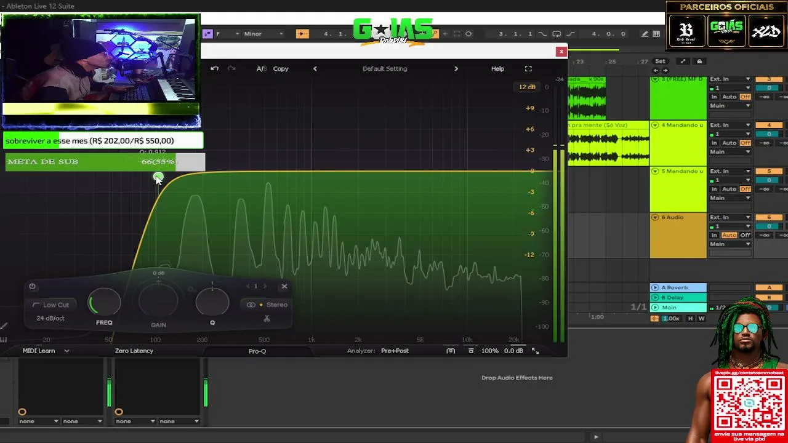Image resolution: width=788 pixels, height=443 pixels.
Task: Click the Pro-Q interface resize icon
Action: (x=536, y=351)
